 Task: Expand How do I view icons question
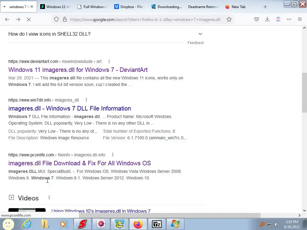[106, 34]
